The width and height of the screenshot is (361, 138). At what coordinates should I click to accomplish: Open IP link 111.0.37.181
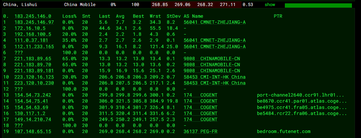point(31,40)
